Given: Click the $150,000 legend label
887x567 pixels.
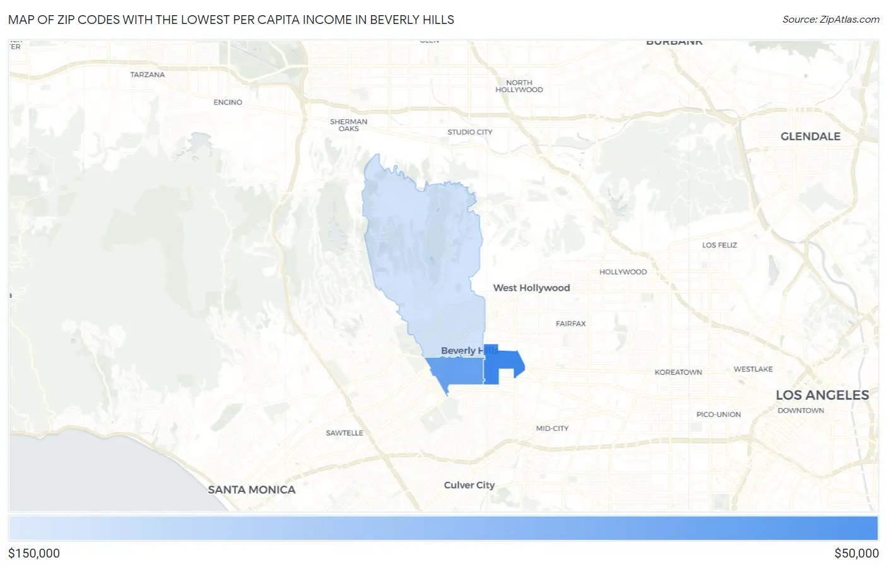Looking at the screenshot, I should pyautogui.click(x=34, y=553).
